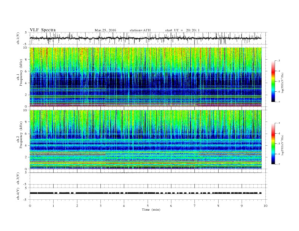Click time axis tick label "9"

click(x=242, y=206)
